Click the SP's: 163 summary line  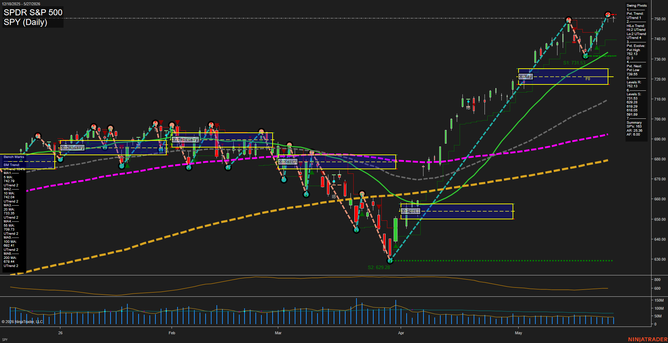[634, 126]
